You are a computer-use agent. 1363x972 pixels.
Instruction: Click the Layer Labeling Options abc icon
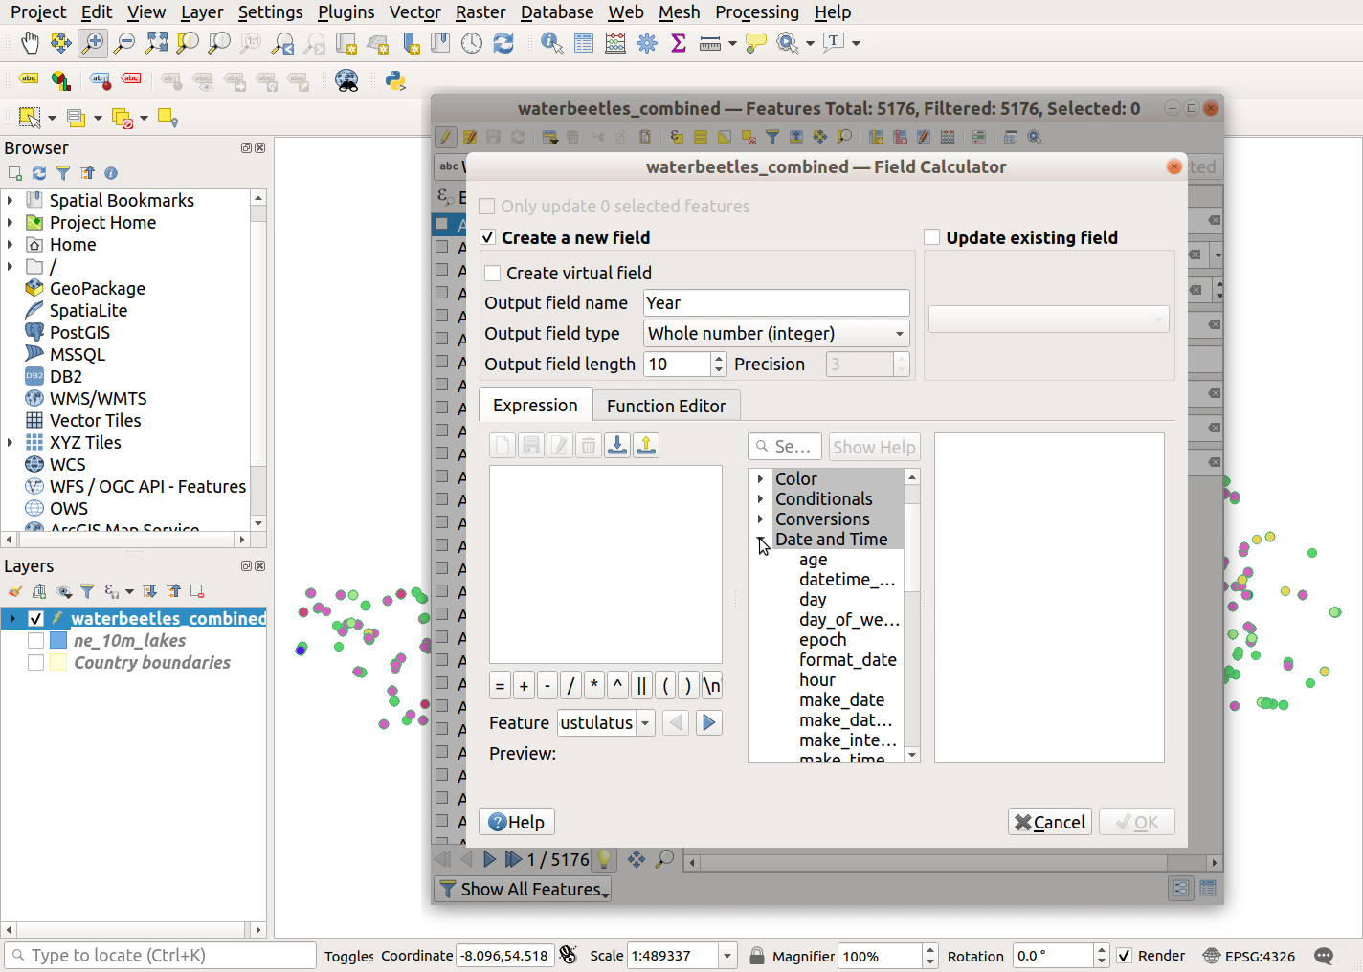click(30, 80)
